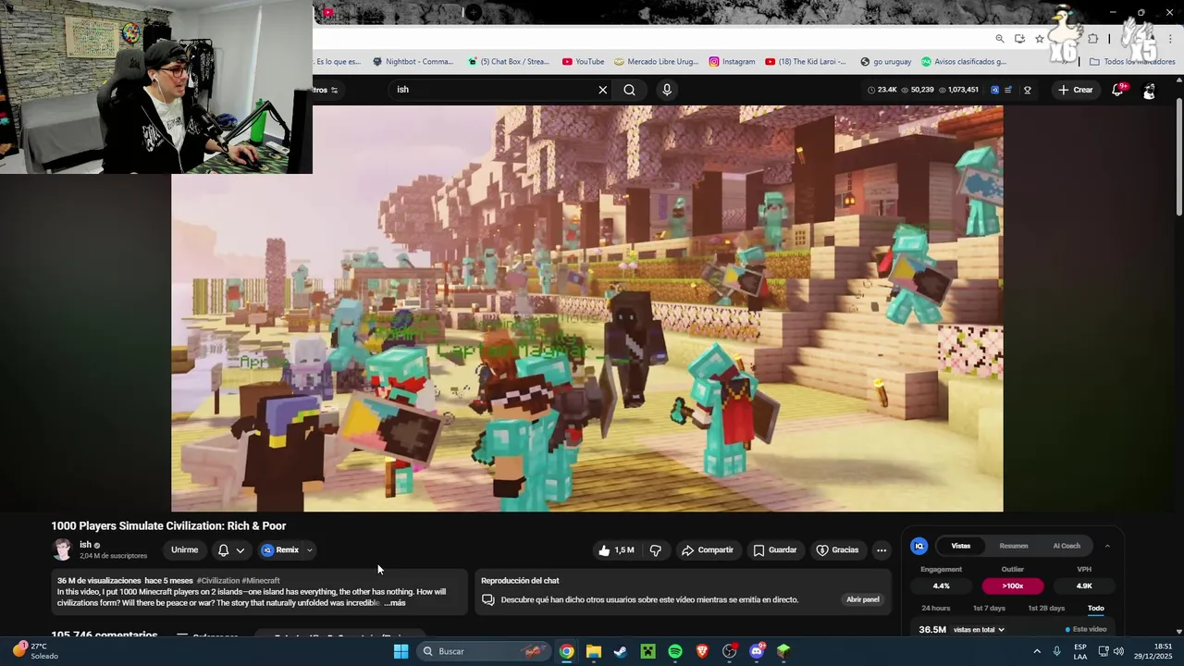Screen dimensions: 1184x666
Task: Join the channel via Unirme
Action: coord(184,550)
